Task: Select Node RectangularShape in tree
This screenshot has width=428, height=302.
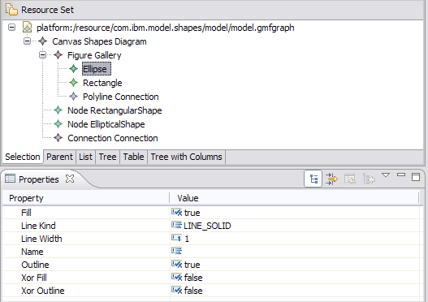Action: (115, 110)
